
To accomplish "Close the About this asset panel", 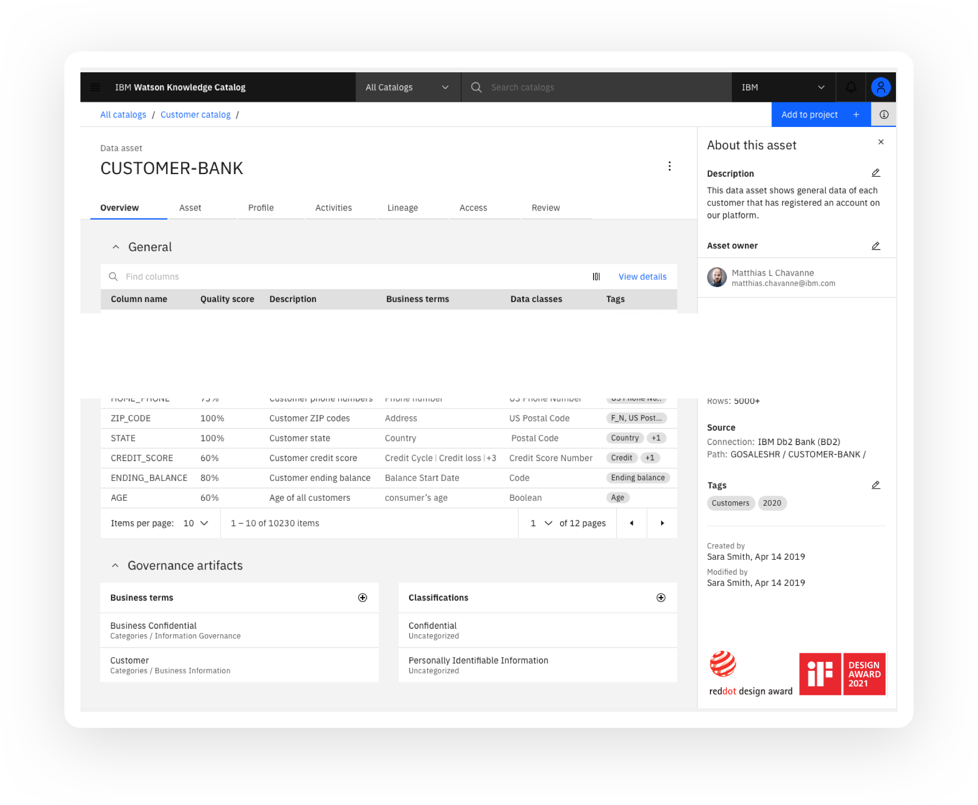I will point(881,142).
